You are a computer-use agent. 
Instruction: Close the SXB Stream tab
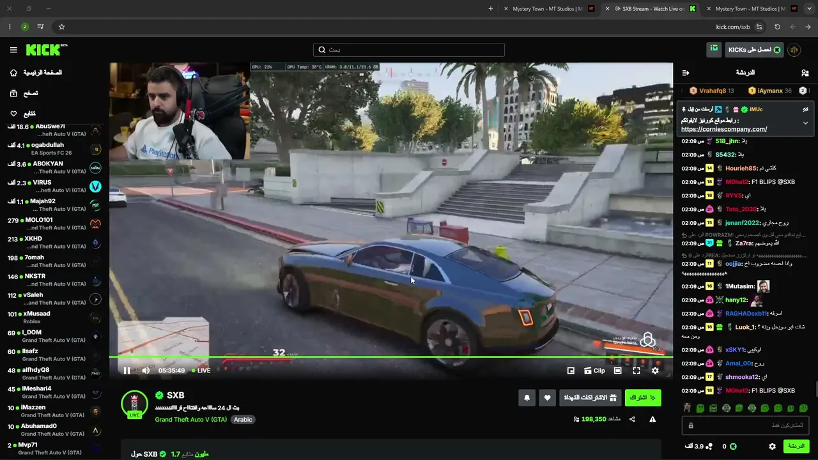tap(608, 9)
